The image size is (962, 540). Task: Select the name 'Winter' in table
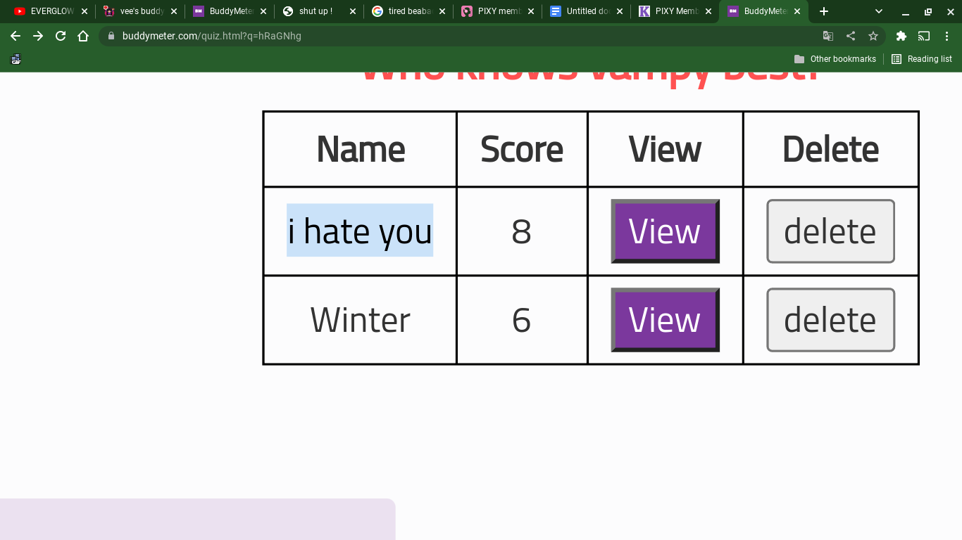pyautogui.click(x=360, y=320)
